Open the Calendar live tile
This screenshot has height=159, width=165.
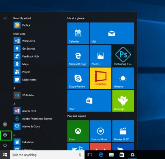(x=78, y=33)
